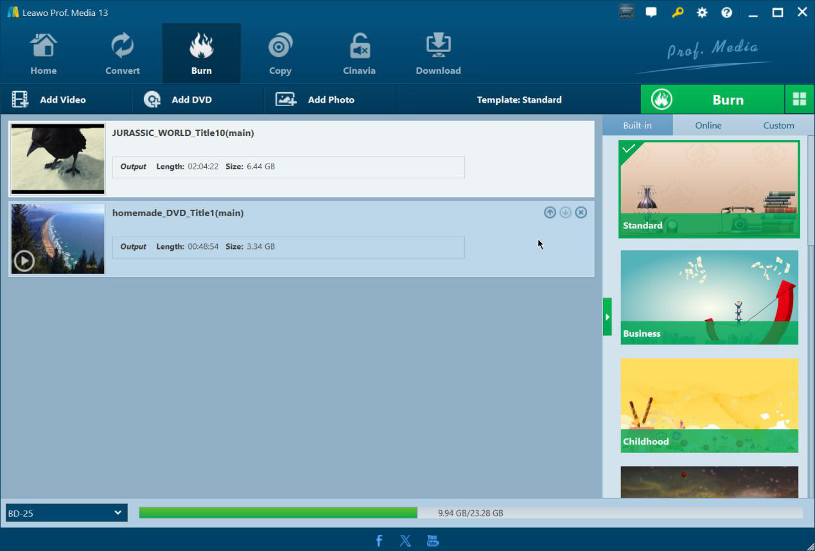
Task: Open settings with the gear icon
Action: click(x=702, y=12)
